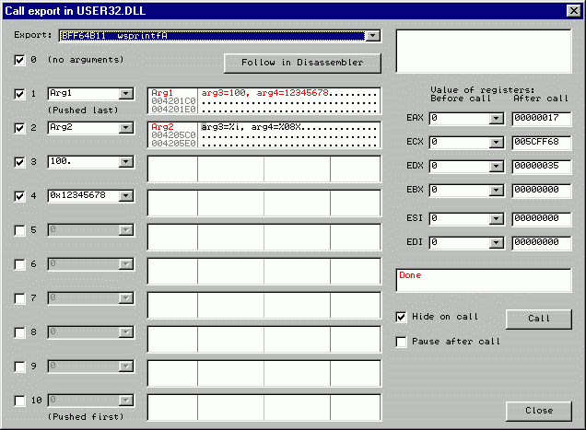586x430 pixels.
Task: Enable argument 6 checkbox
Action: (x=19, y=264)
